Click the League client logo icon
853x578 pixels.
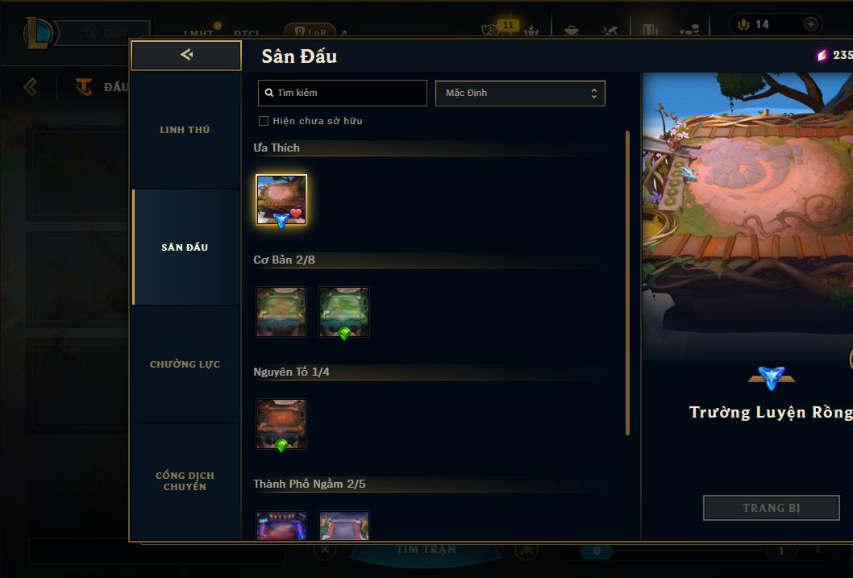(38, 32)
